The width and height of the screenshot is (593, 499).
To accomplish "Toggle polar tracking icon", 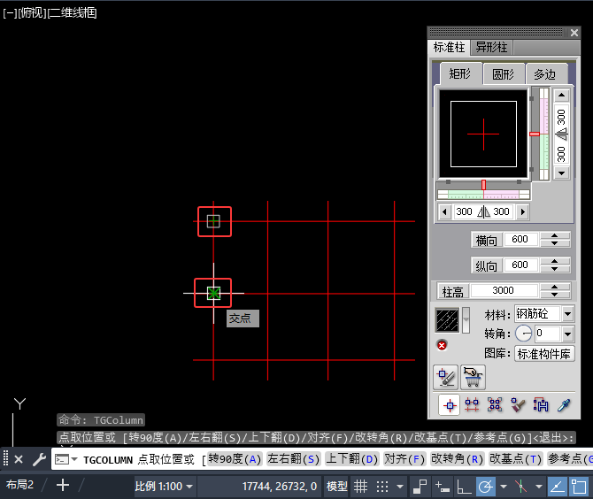I will point(486,486).
